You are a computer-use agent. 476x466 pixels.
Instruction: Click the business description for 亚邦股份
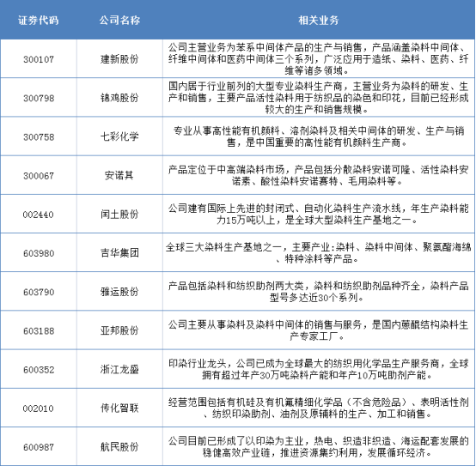(x=318, y=330)
